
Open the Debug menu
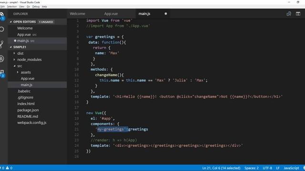[x=36, y=7]
